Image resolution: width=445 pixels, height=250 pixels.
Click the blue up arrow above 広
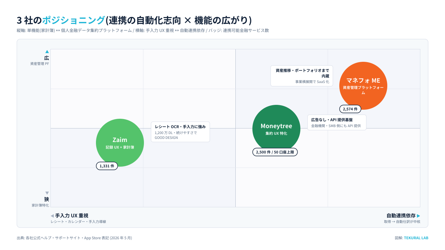(x=47, y=52)
